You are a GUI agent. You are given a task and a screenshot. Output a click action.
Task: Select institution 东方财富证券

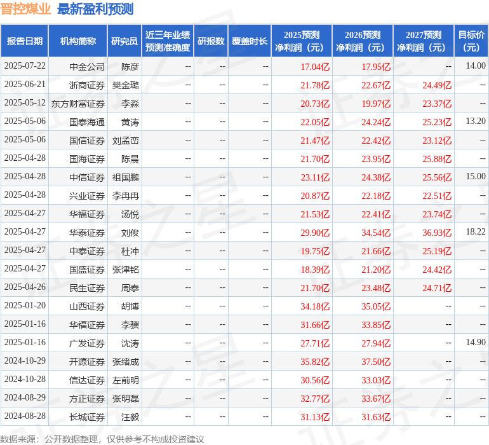(x=78, y=104)
